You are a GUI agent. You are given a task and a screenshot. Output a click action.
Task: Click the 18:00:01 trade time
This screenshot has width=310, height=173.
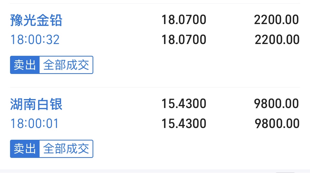[x=34, y=124]
